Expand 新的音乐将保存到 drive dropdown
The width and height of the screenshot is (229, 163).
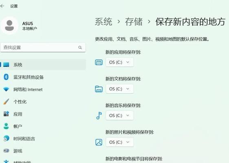point(119,116)
